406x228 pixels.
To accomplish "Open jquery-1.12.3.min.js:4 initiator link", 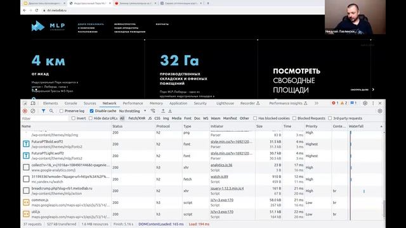I will click(227, 189).
